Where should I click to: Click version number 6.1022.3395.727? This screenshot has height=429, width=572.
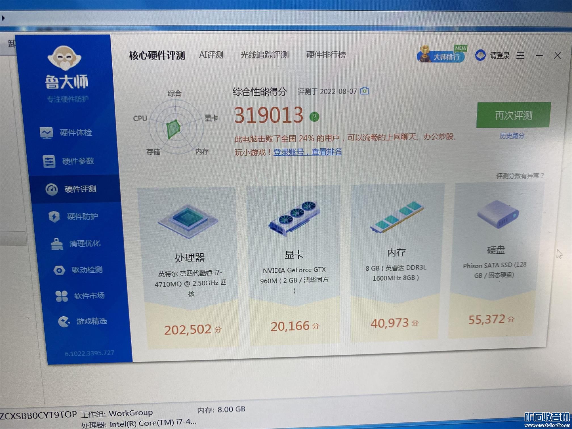point(89,353)
